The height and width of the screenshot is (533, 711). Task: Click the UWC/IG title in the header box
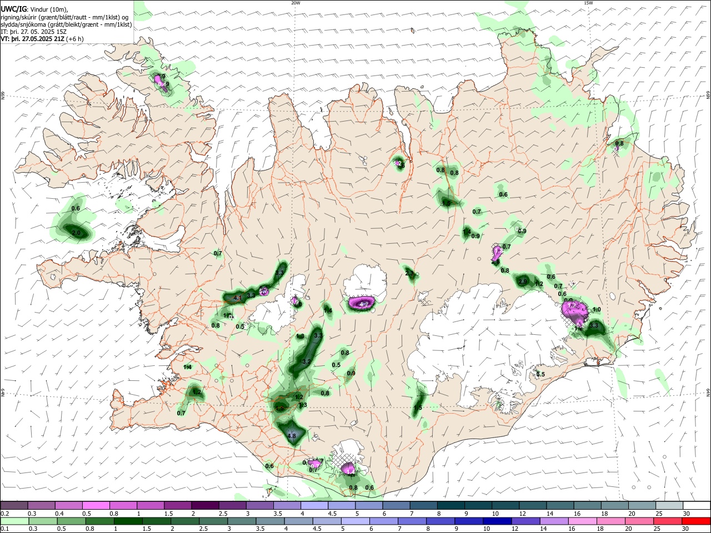pos(13,8)
